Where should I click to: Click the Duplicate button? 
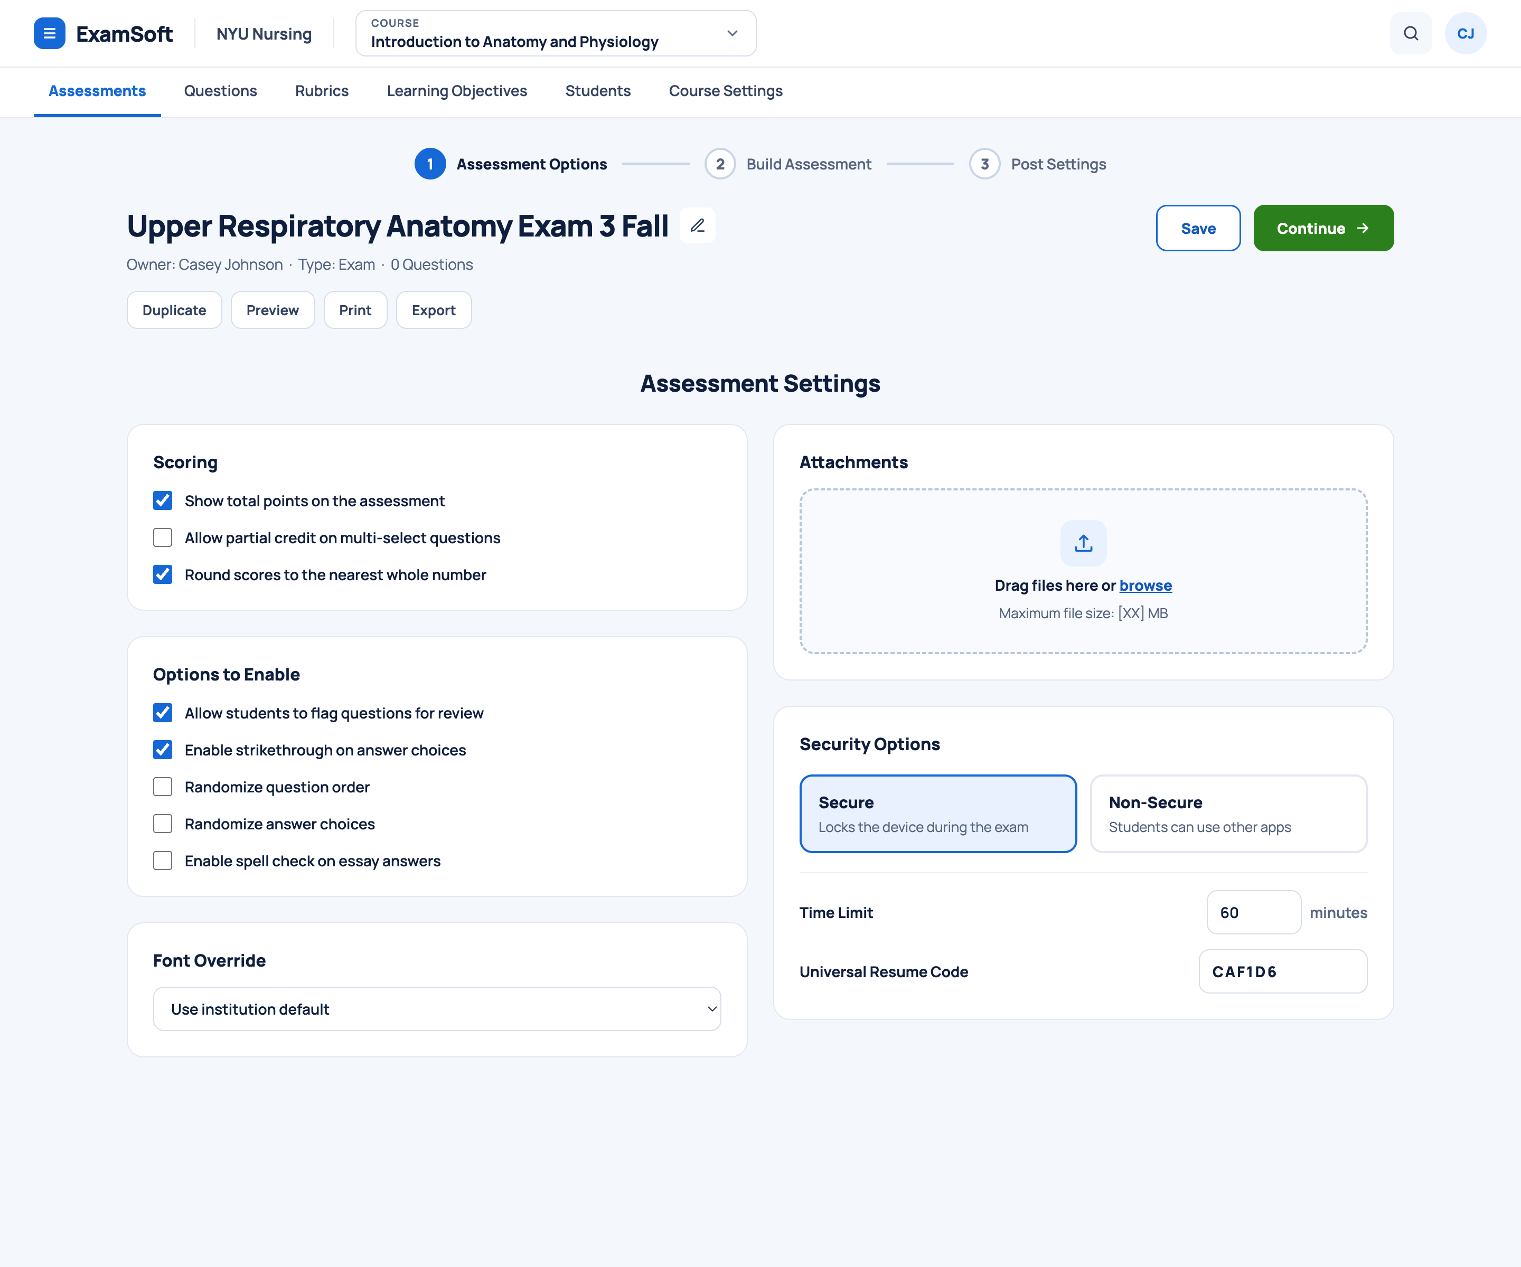[175, 310]
